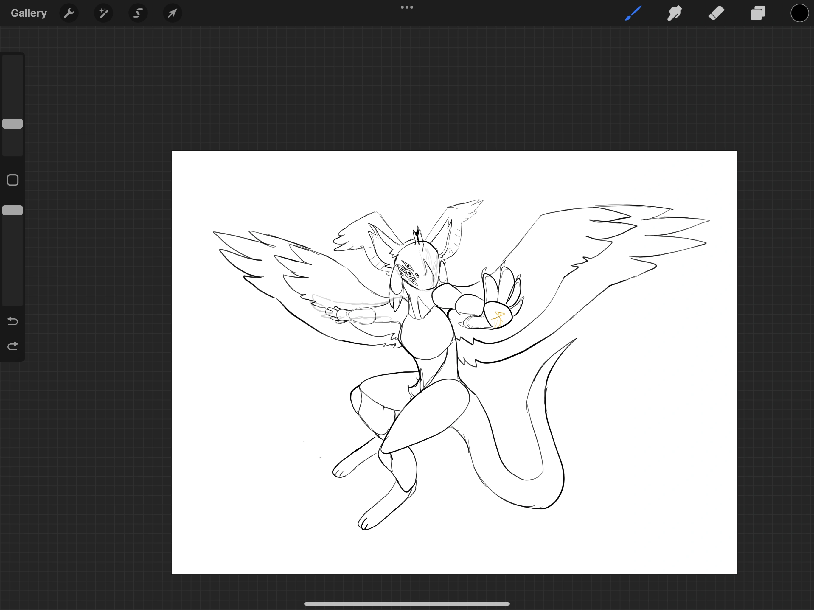This screenshot has width=814, height=610.
Task: Tap the square modify button in sidebar
Action: tap(13, 180)
